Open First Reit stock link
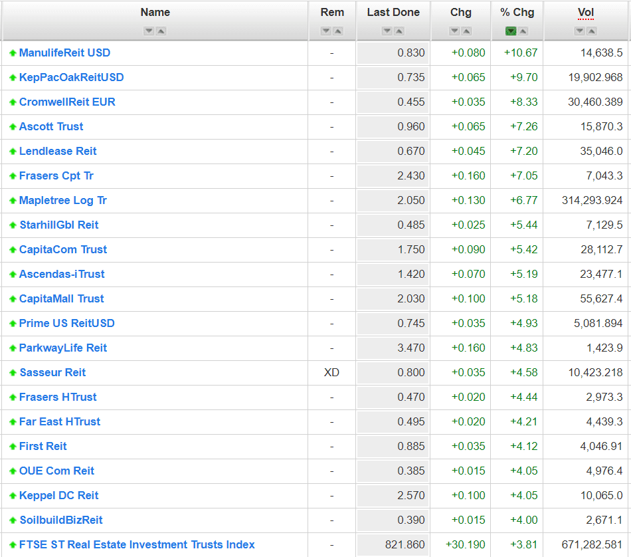 click(x=43, y=446)
